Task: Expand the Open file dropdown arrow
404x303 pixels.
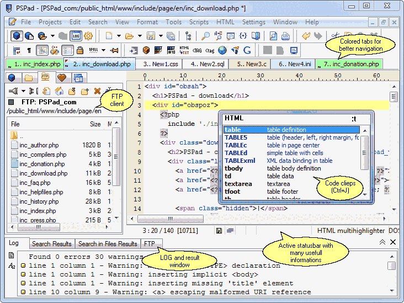Action: point(139,36)
